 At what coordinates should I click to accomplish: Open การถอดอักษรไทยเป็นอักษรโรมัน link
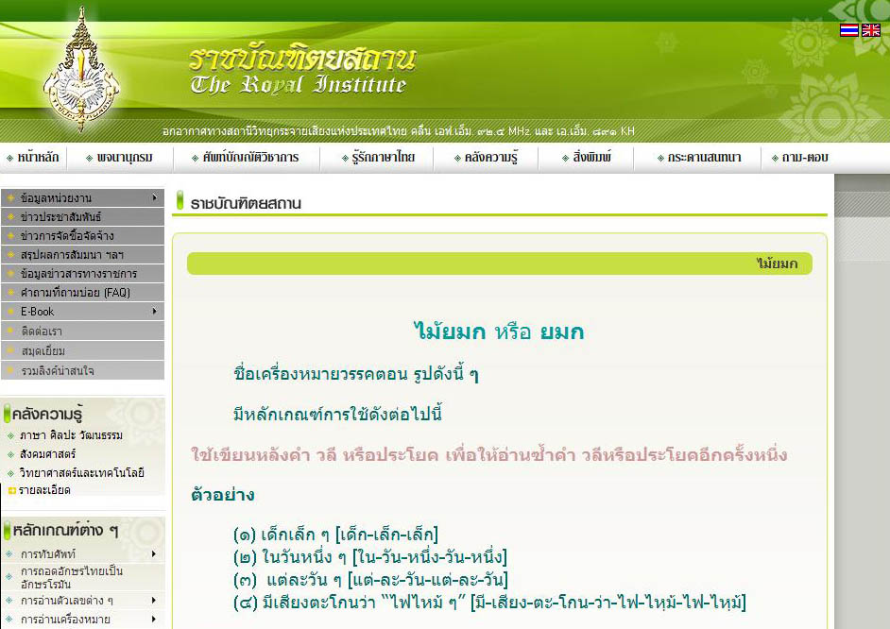tap(72, 577)
